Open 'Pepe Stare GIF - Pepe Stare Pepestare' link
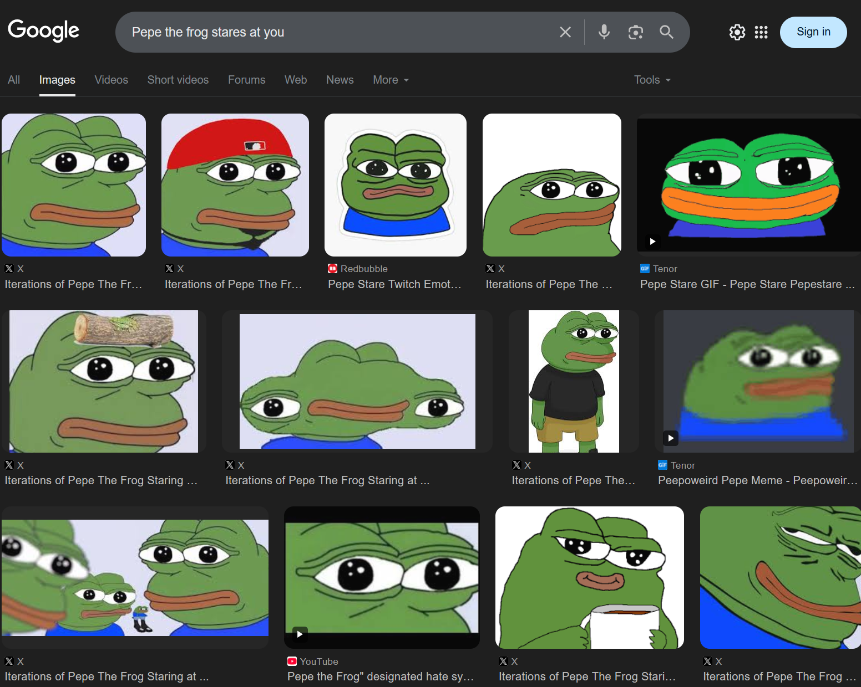This screenshot has height=687, width=861. point(747,284)
